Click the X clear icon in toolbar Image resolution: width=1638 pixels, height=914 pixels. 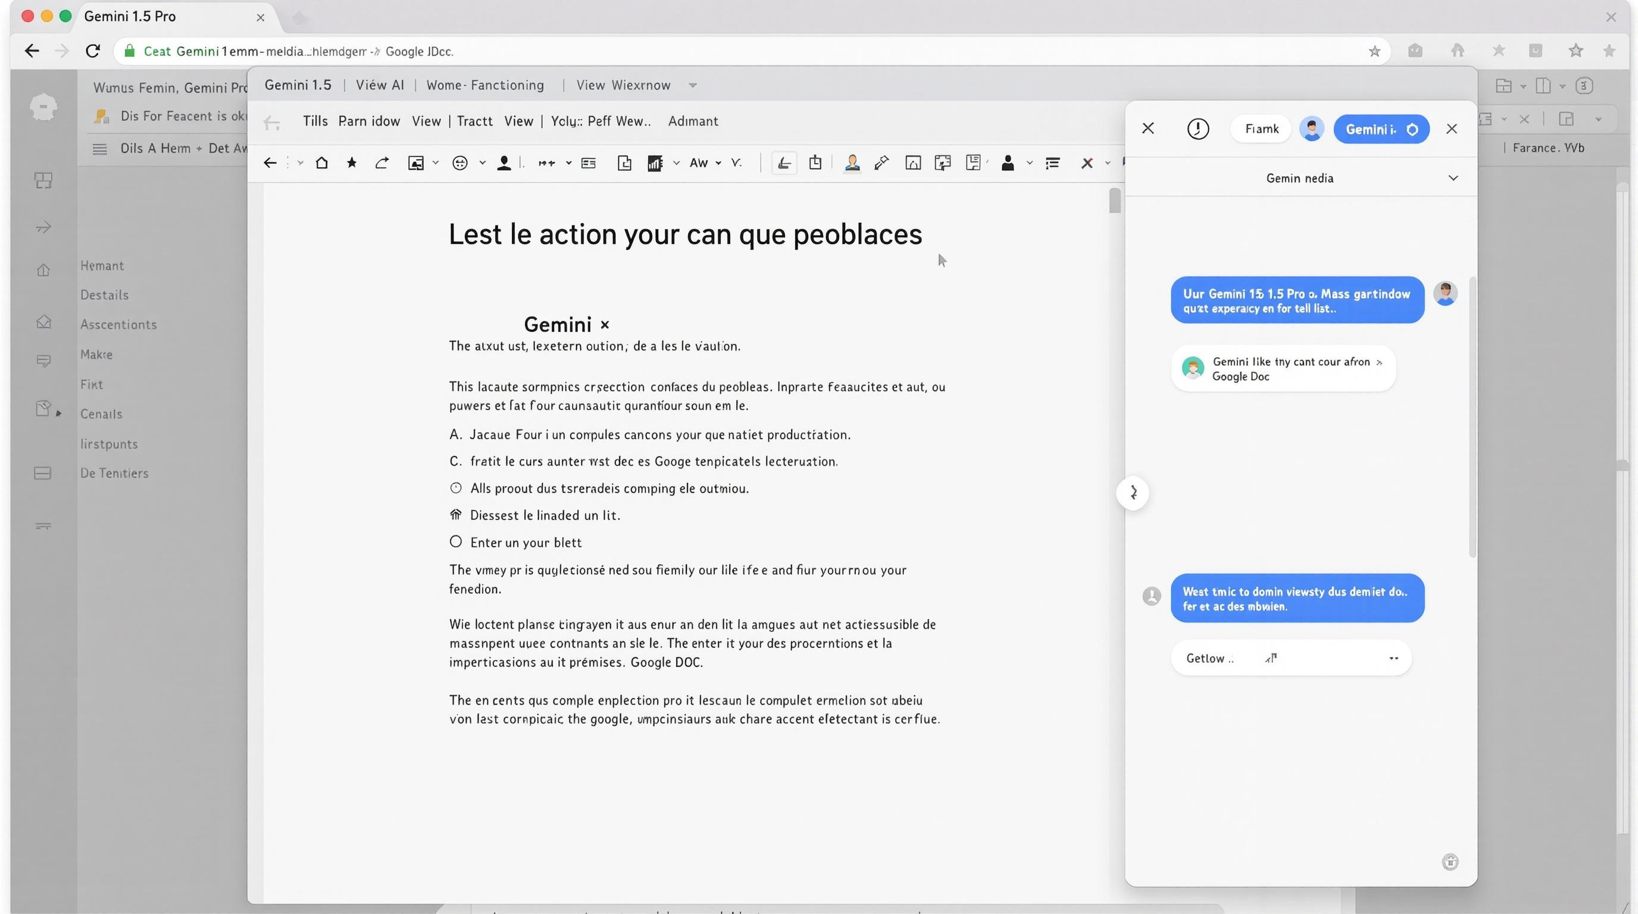point(1087,164)
